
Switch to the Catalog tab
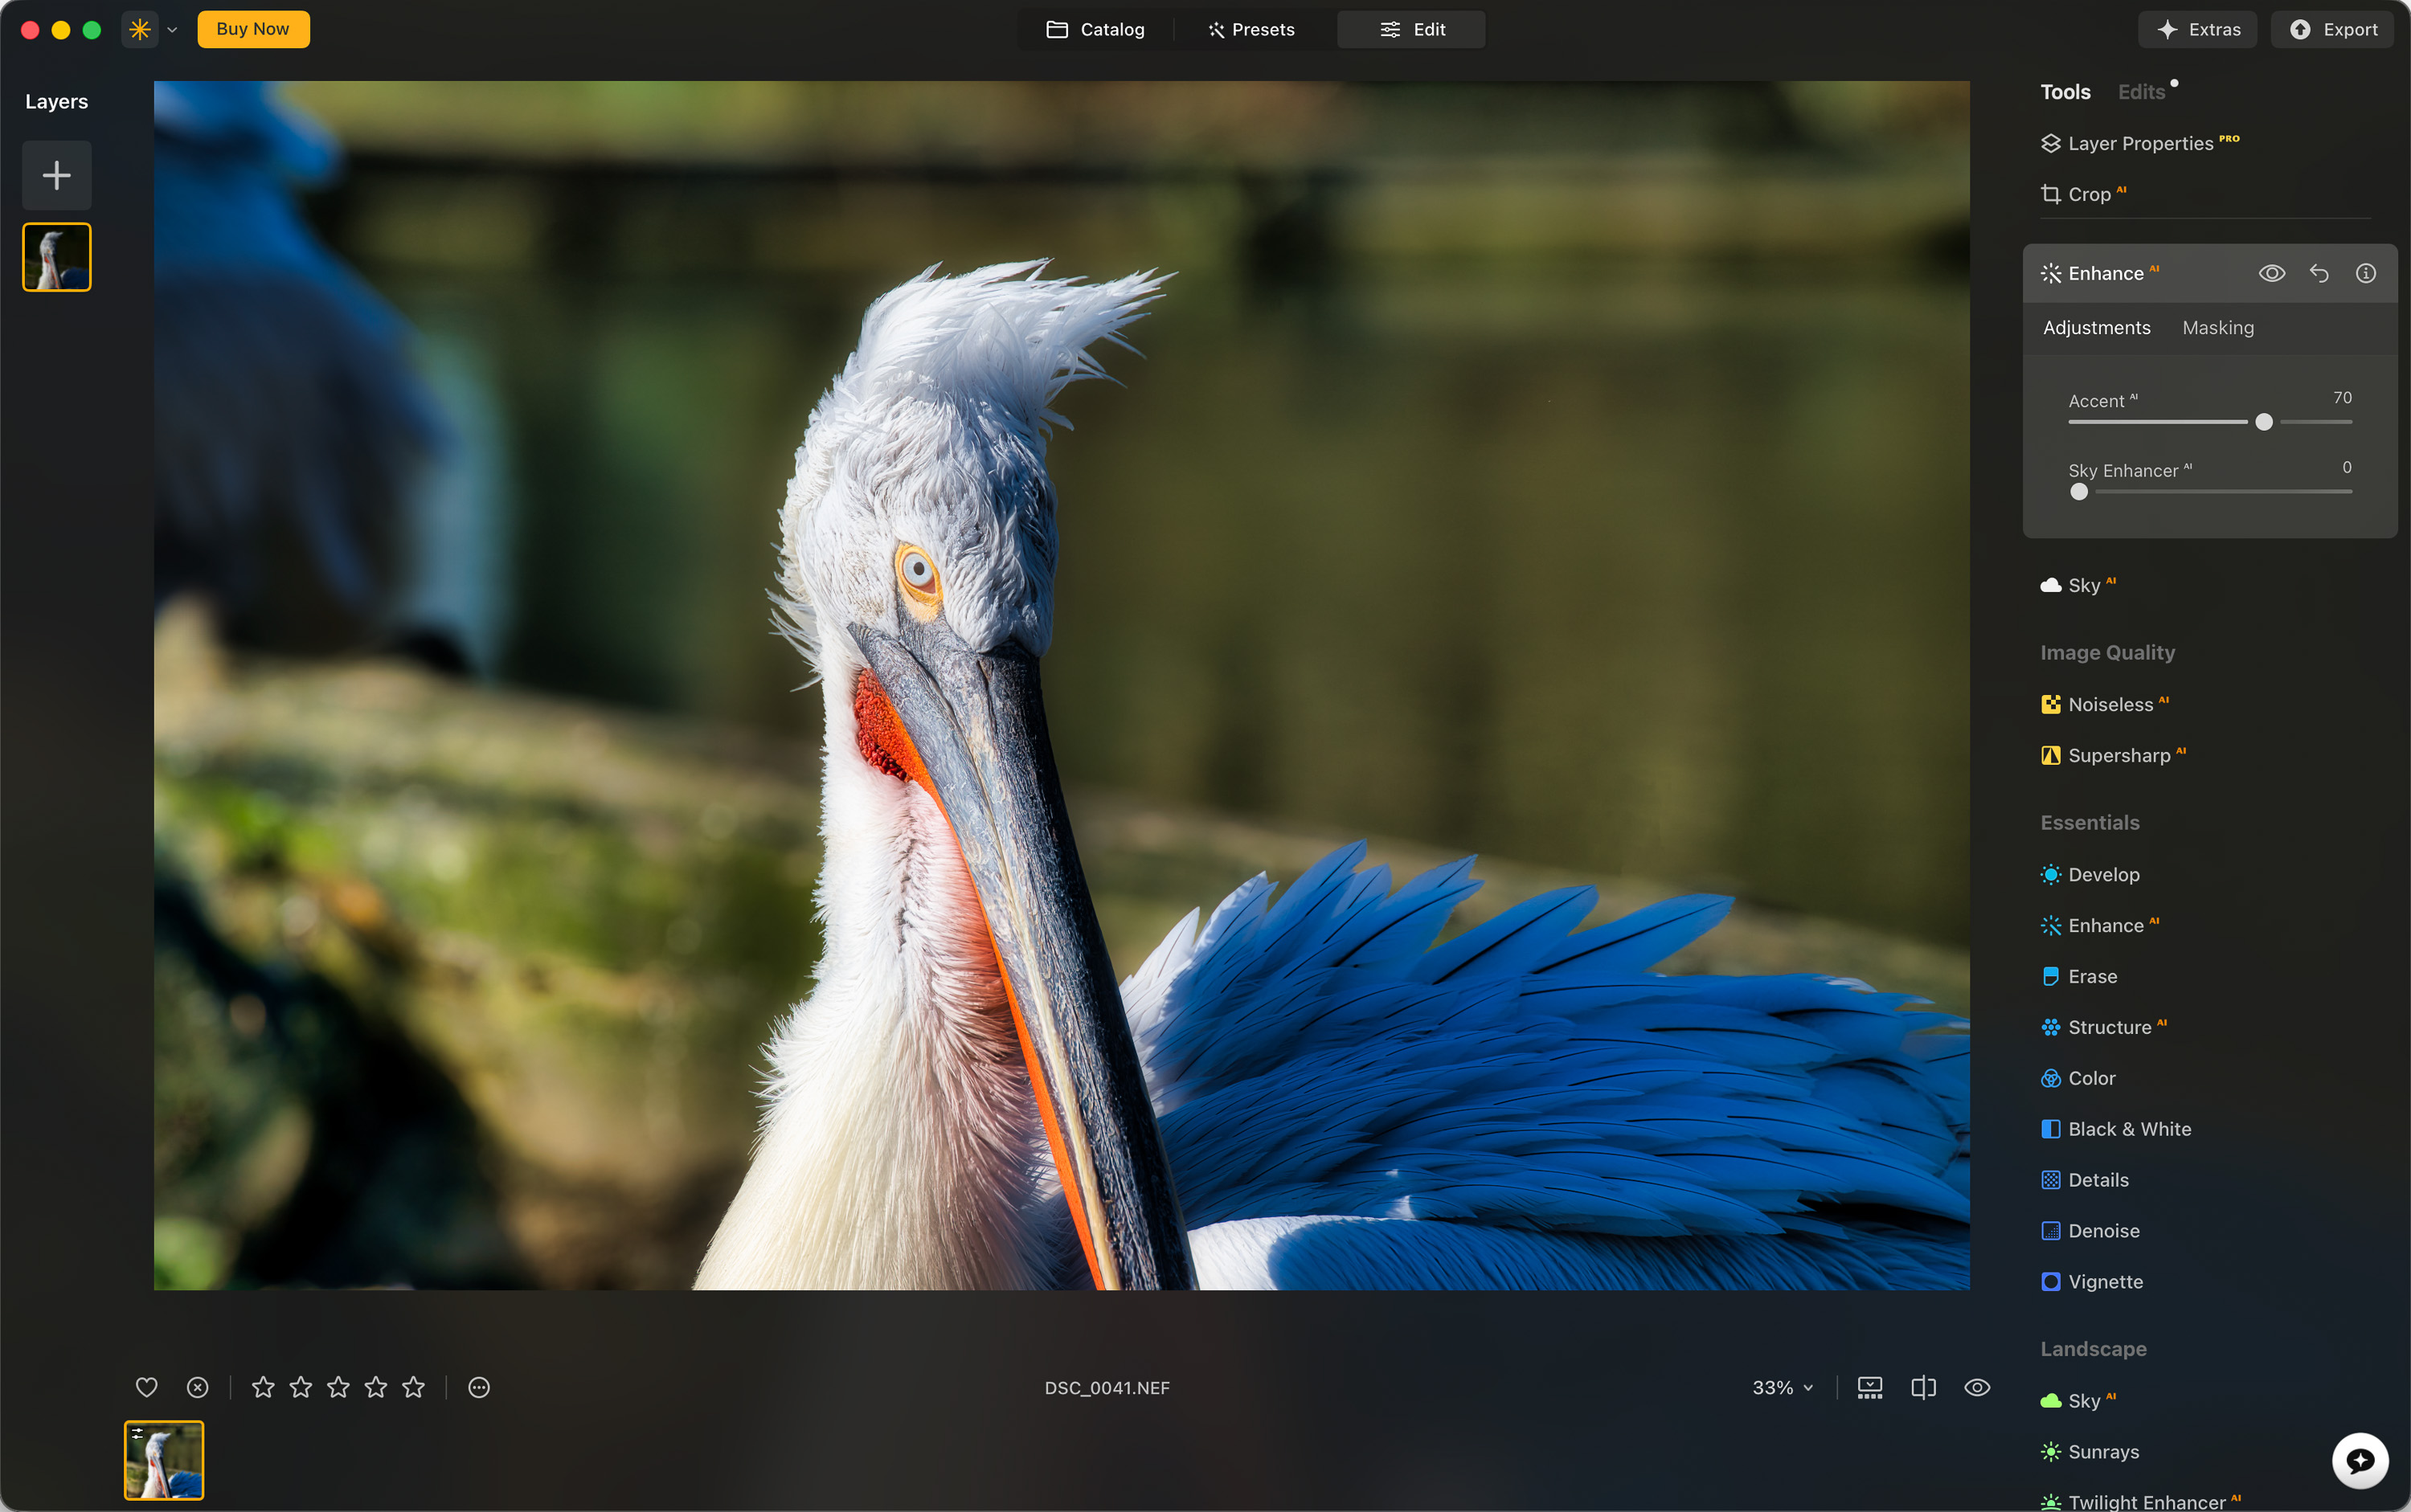point(1095,30)
